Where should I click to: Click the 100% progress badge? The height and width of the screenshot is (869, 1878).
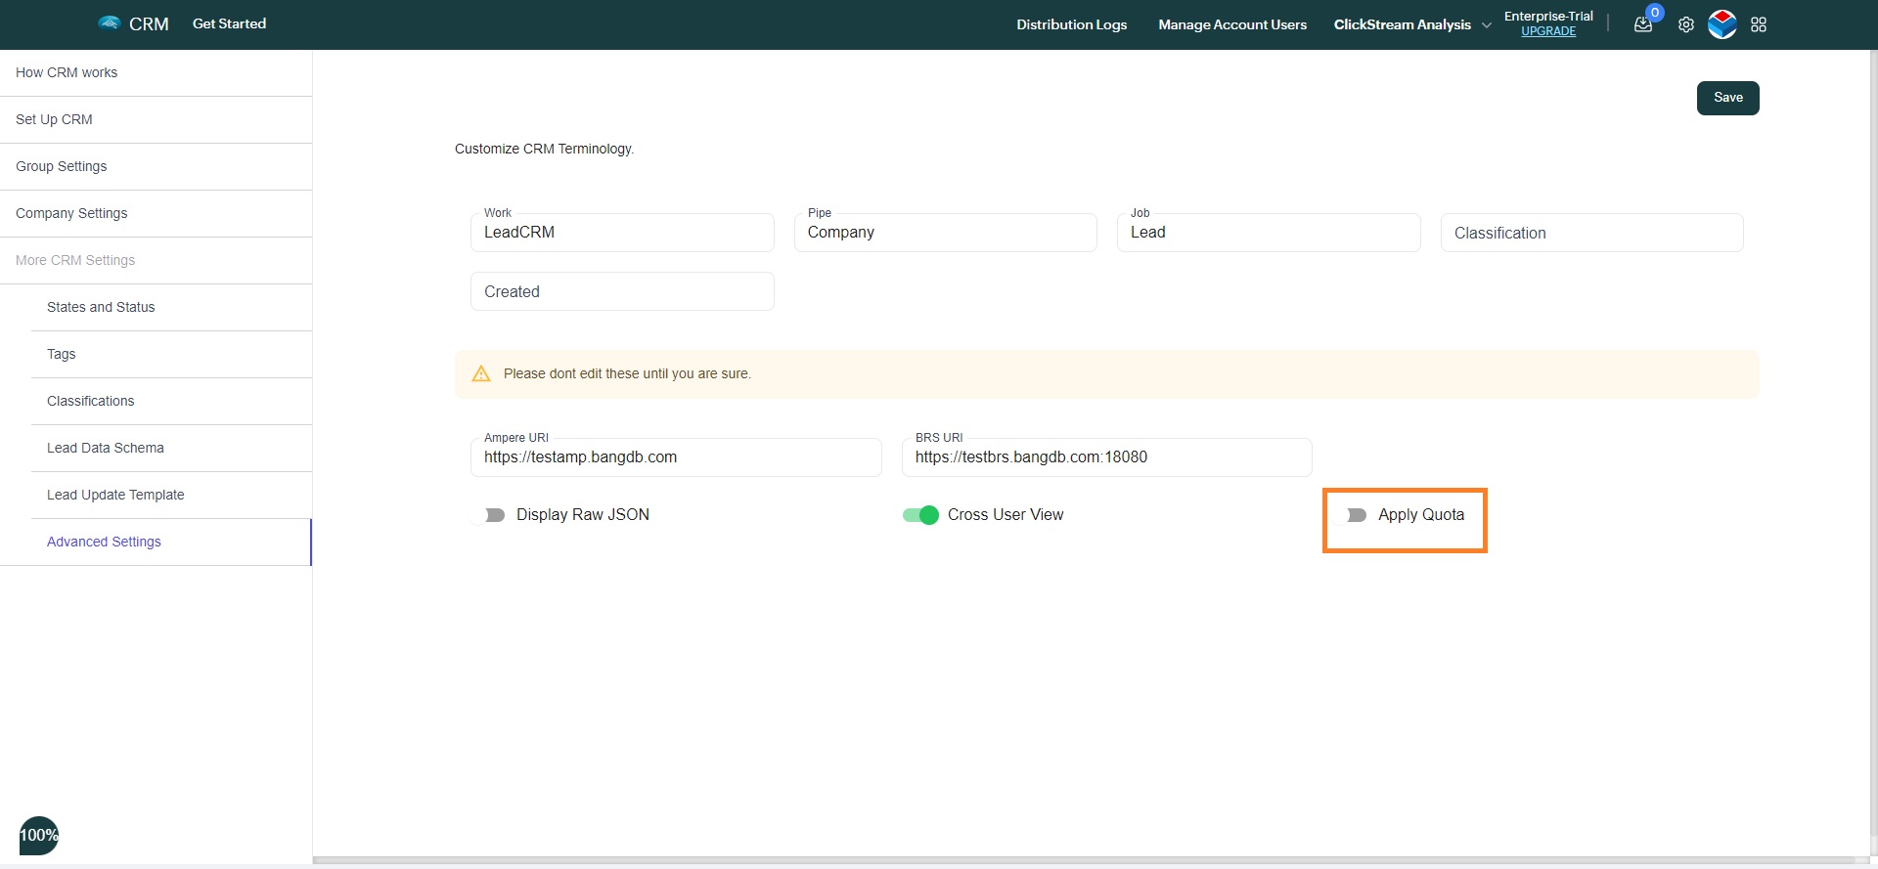click(x=39, y=835)
